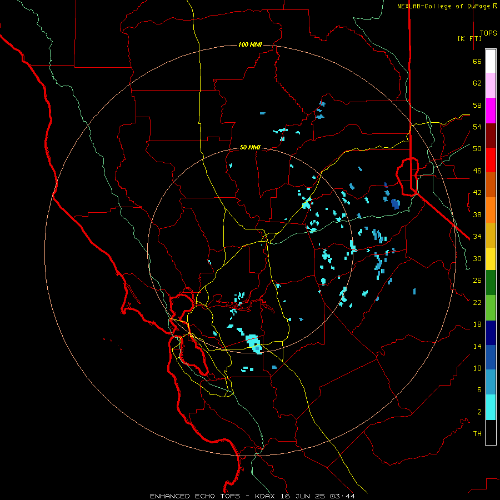
Task: Click the dark orange legend swatch
Action: (x=491, y=184)
